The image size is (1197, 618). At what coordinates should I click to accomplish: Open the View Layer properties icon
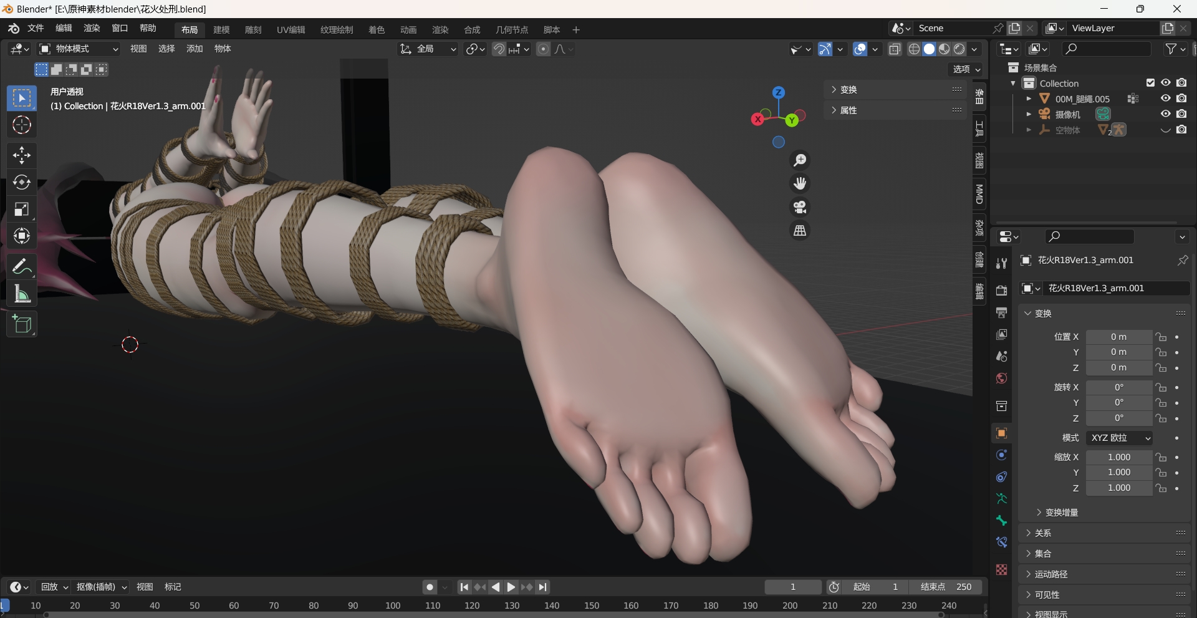click(x=1002, y=335)
